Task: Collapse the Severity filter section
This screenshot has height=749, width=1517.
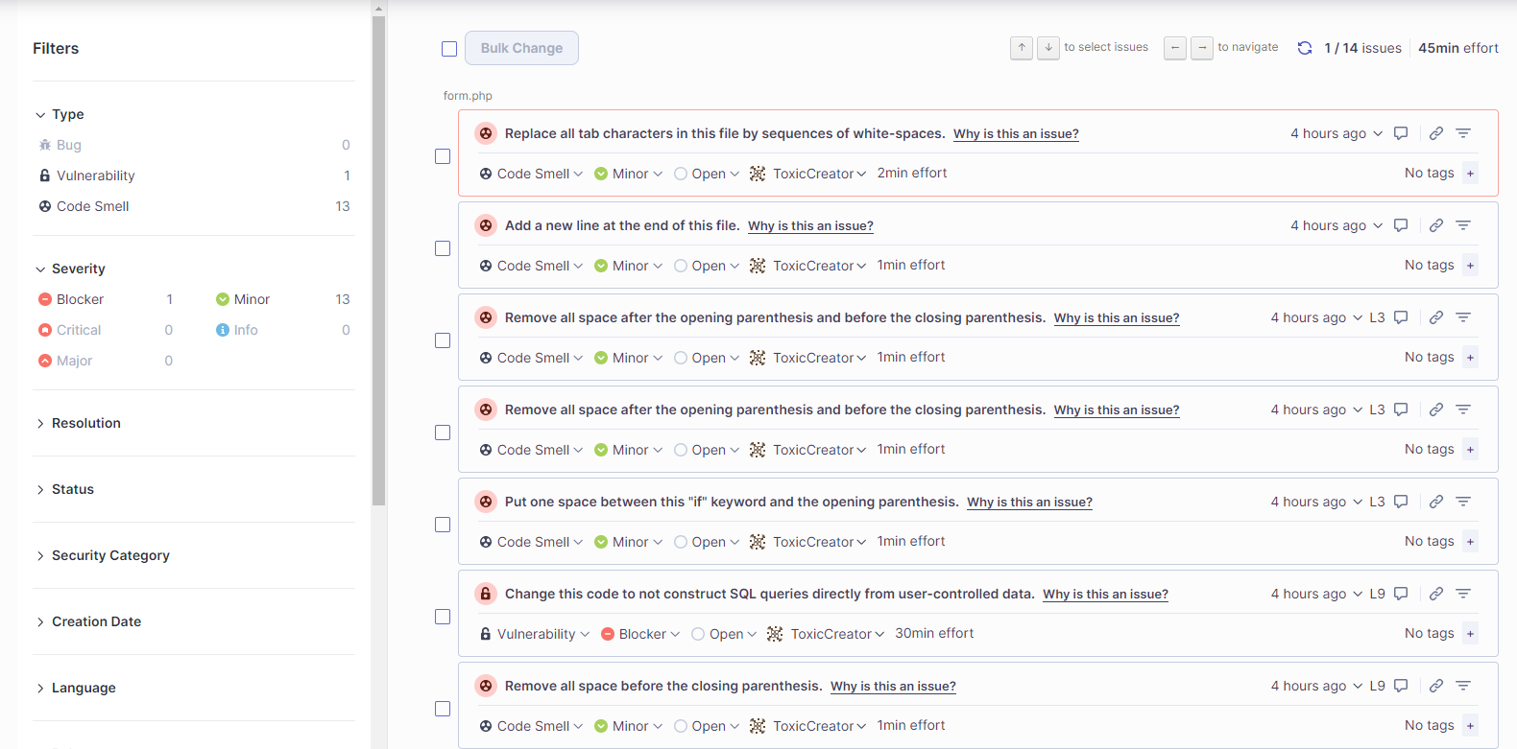Action: point(70,269)
